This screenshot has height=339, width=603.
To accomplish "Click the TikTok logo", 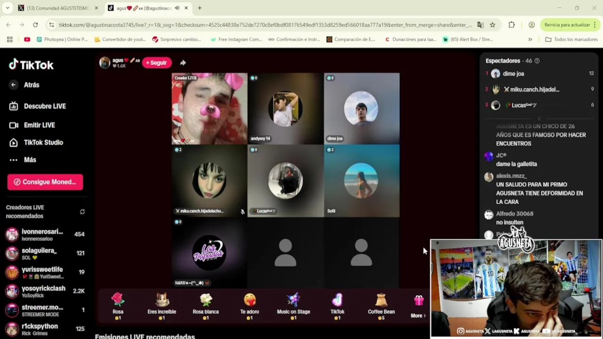I will (x=31, y=65).
